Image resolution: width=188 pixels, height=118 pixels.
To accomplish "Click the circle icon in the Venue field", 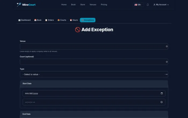I will point(167,46).
